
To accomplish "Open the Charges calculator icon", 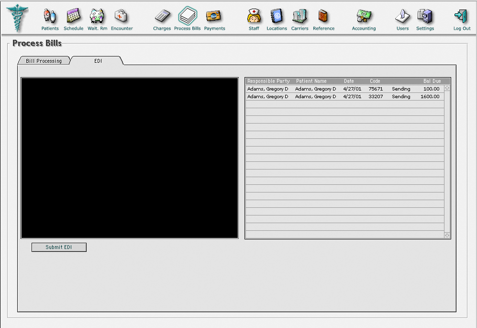I will coord(162,16).
